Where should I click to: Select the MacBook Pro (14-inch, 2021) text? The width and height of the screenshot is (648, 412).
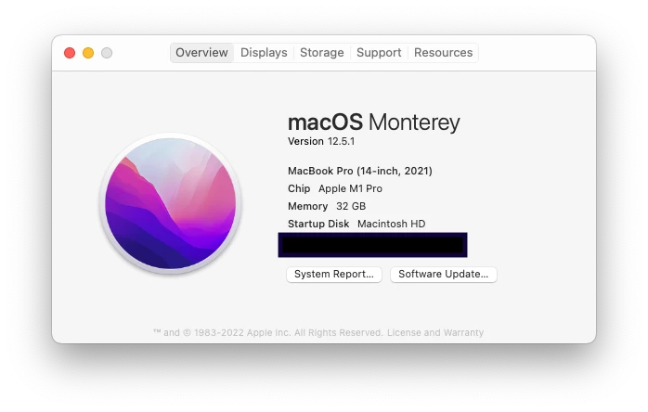tap(360, 171)
